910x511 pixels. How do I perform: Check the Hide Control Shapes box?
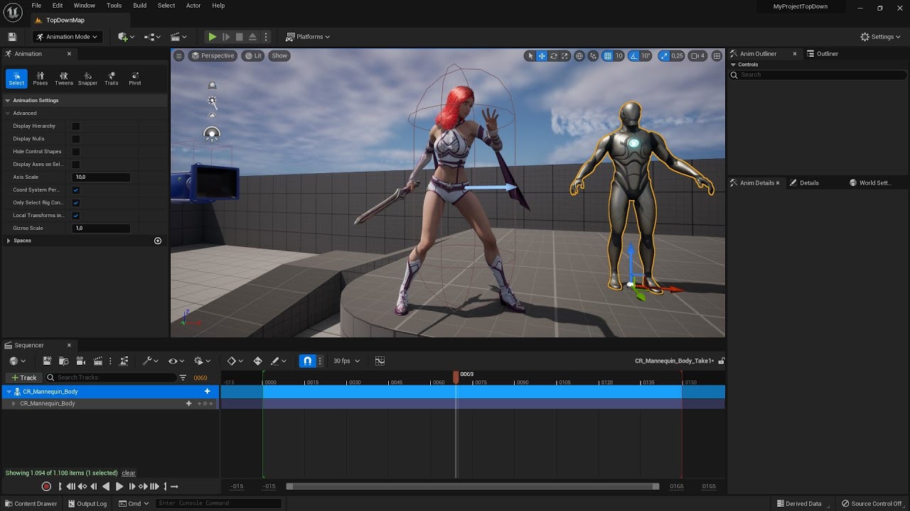coord(76,152)
